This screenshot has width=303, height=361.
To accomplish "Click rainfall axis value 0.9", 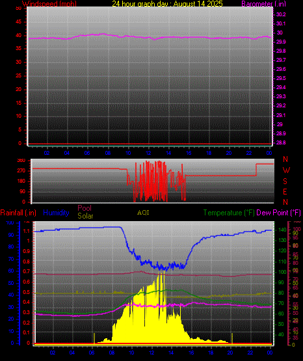I will point(27,251).
